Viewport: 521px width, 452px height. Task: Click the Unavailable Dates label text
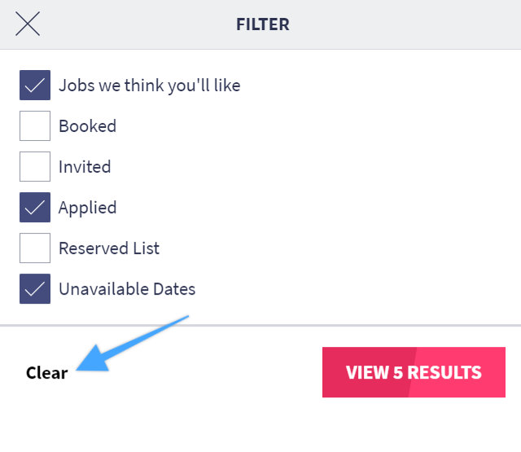(x=126, y=289)
